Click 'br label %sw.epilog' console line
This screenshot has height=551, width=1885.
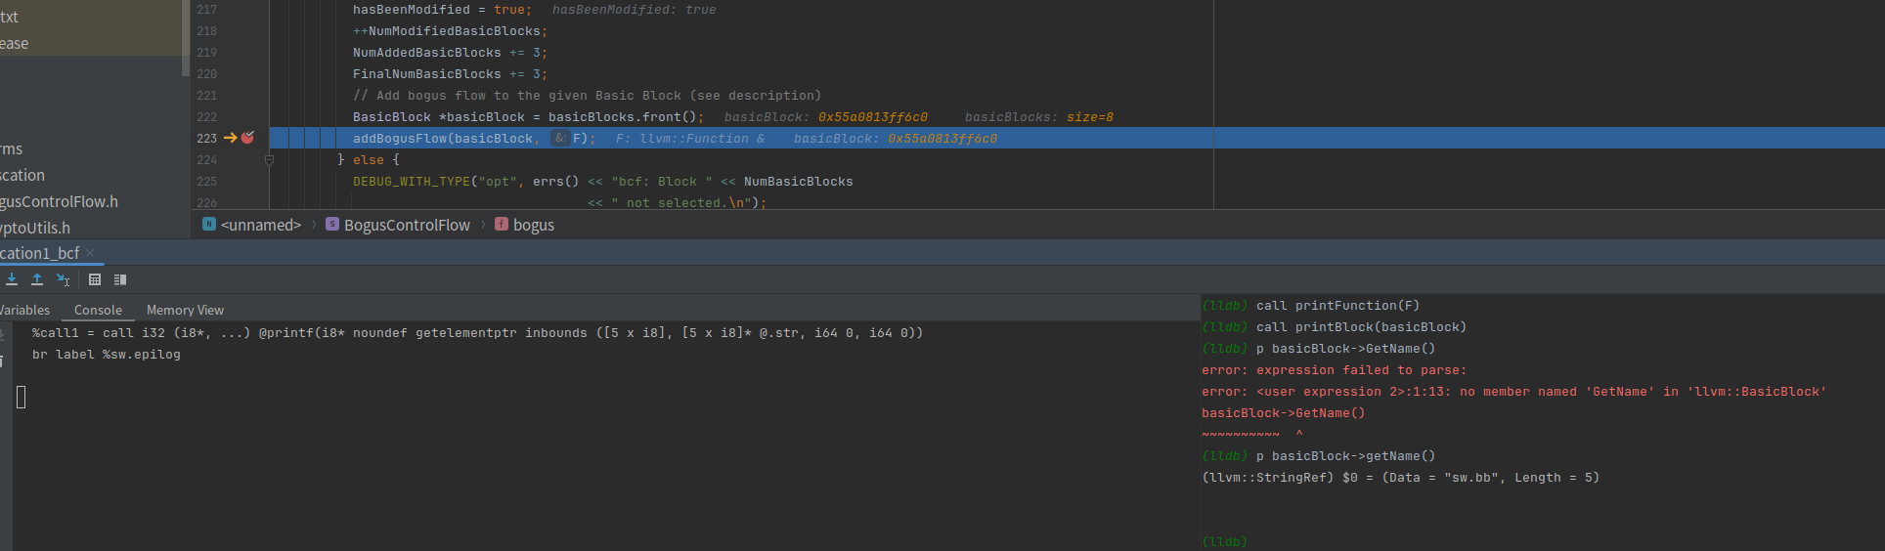pyautogui.click(x=106, y=355)
